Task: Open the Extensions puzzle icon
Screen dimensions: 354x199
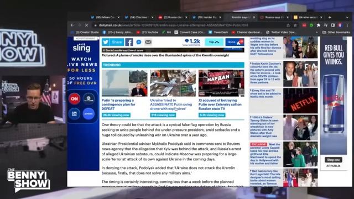Action: [x=319, y=25]
